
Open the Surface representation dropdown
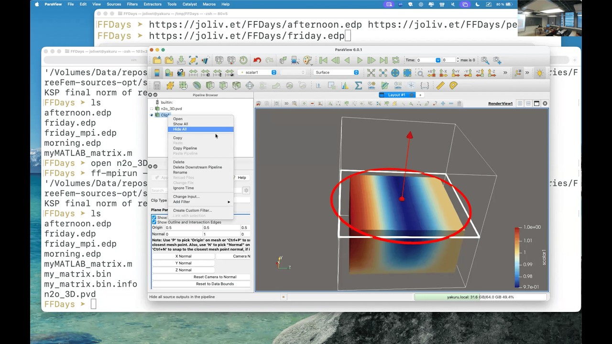(x=336, y=73)
